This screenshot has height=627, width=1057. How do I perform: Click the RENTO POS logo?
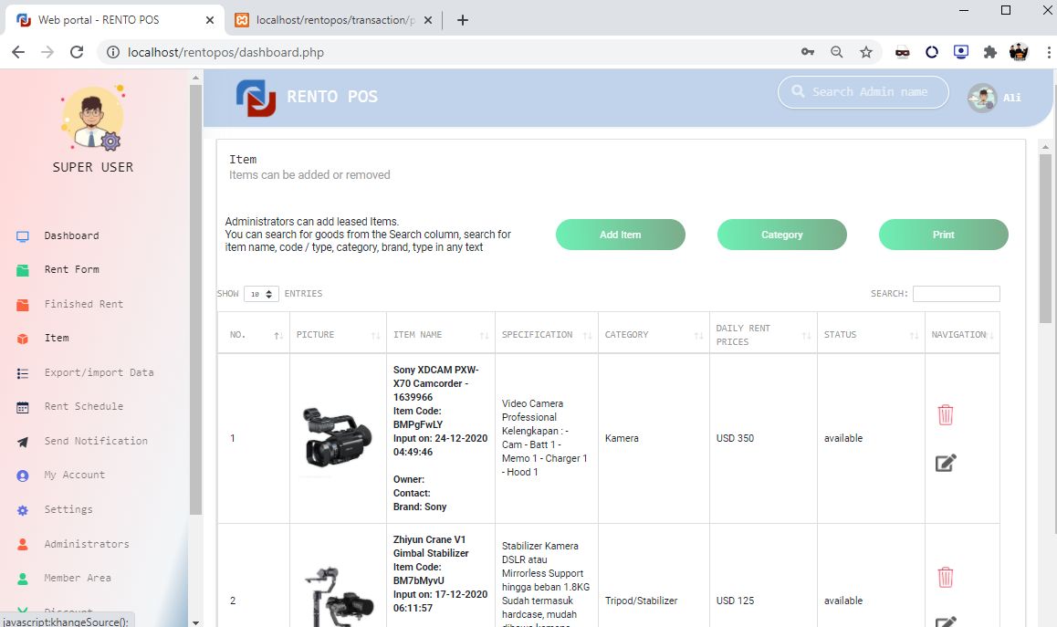(x=256, y=98)
